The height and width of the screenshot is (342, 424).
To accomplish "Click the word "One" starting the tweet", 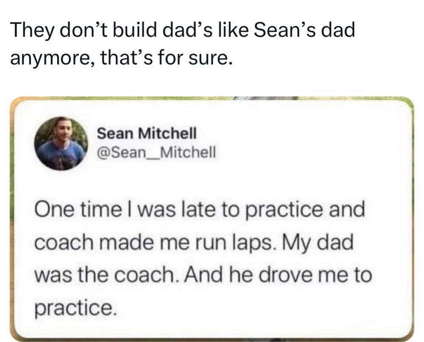I will (x=51, y=211).
